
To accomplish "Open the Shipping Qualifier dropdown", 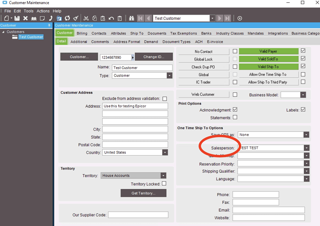I will (x=307, y=171).
